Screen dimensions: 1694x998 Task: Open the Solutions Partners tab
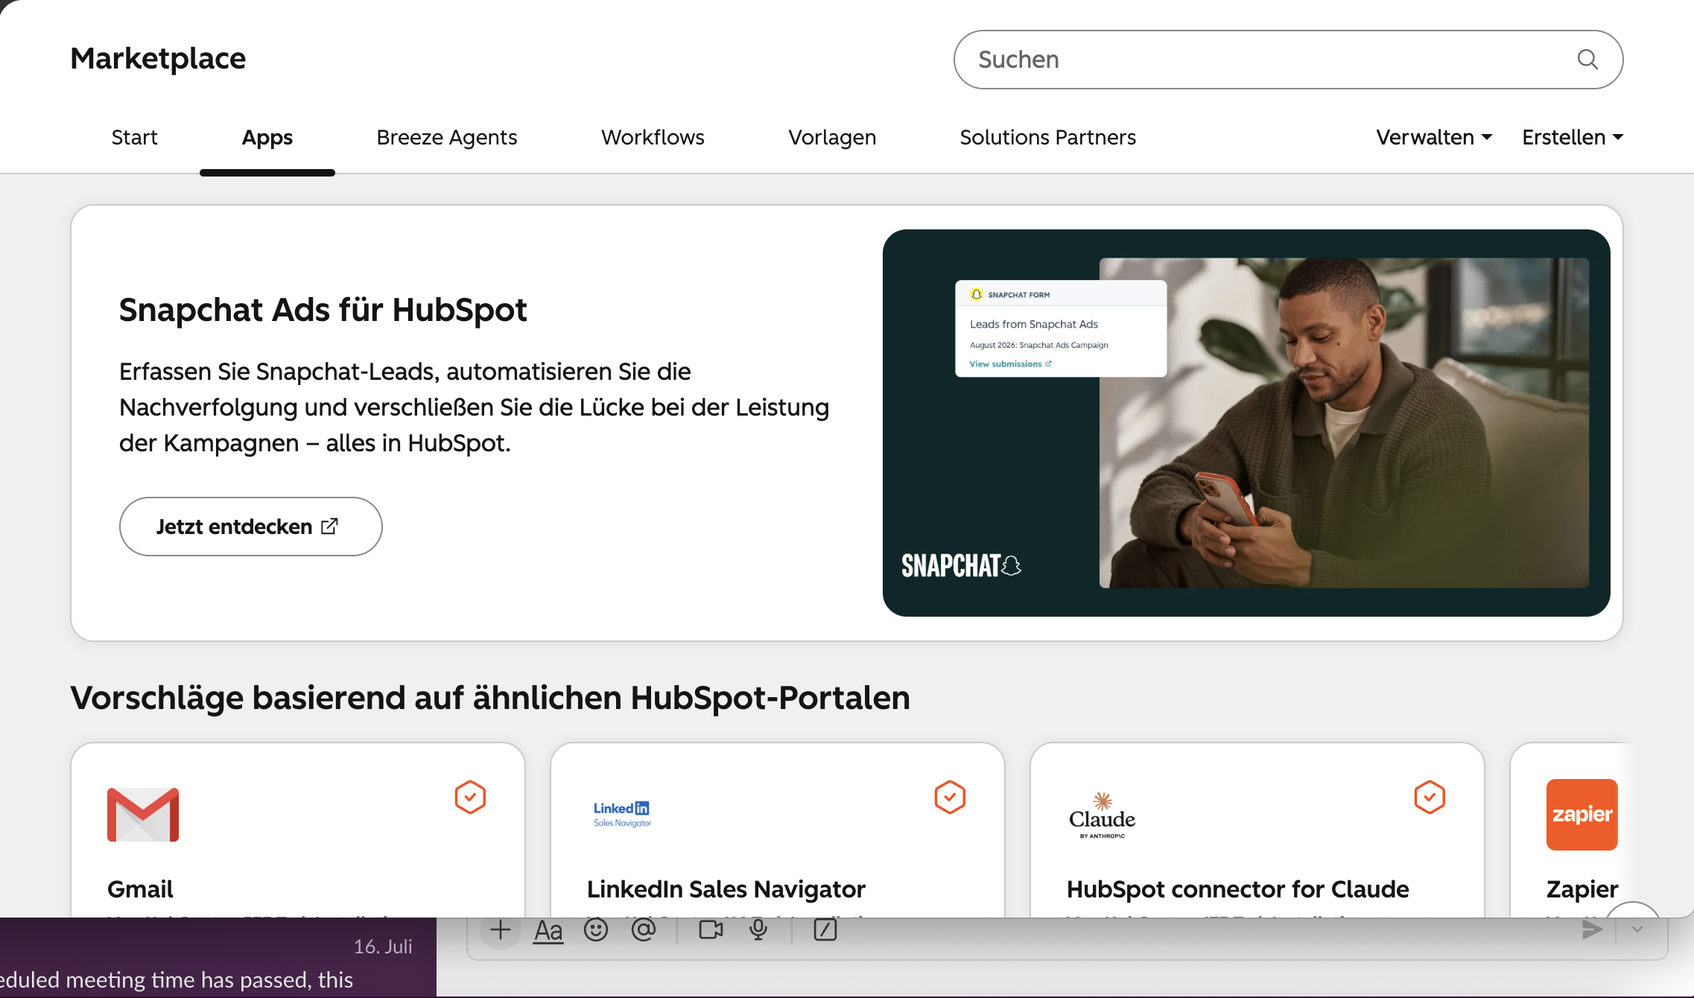point(1047,137)
